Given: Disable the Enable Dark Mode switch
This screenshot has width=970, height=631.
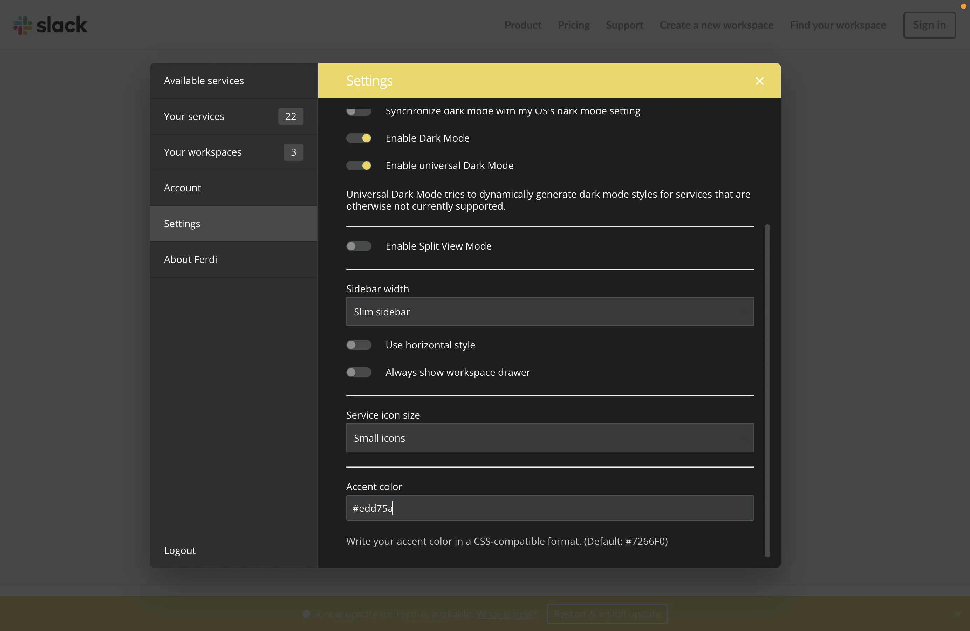Looking at the screenshot, I should click(x=358, y=138).
